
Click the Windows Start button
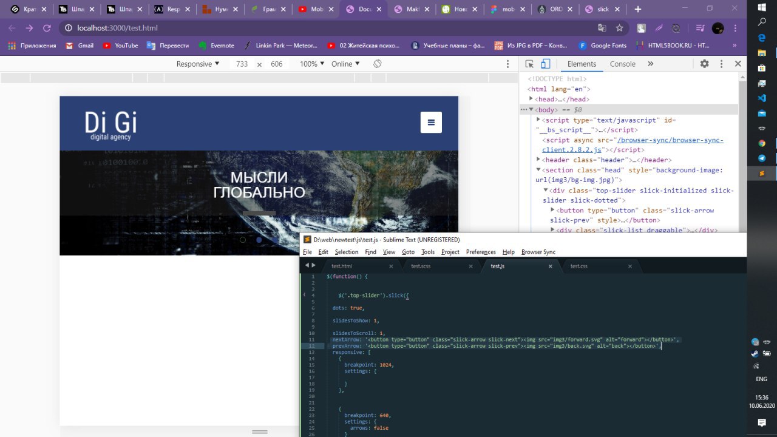762,6
